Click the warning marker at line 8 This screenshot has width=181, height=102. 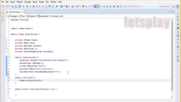[7, 40]
